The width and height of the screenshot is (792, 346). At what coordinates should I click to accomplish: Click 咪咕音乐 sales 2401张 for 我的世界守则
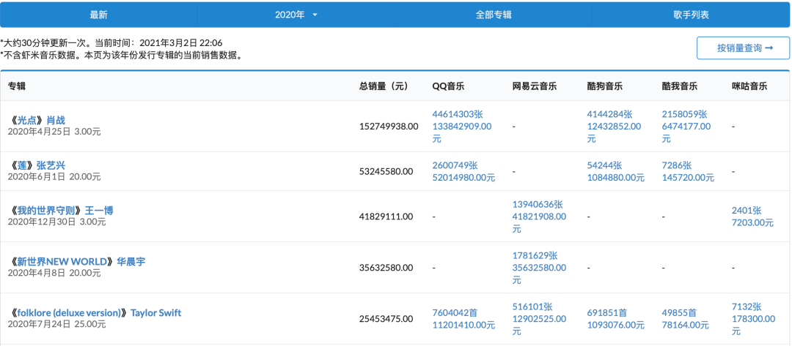pos(747,211)
